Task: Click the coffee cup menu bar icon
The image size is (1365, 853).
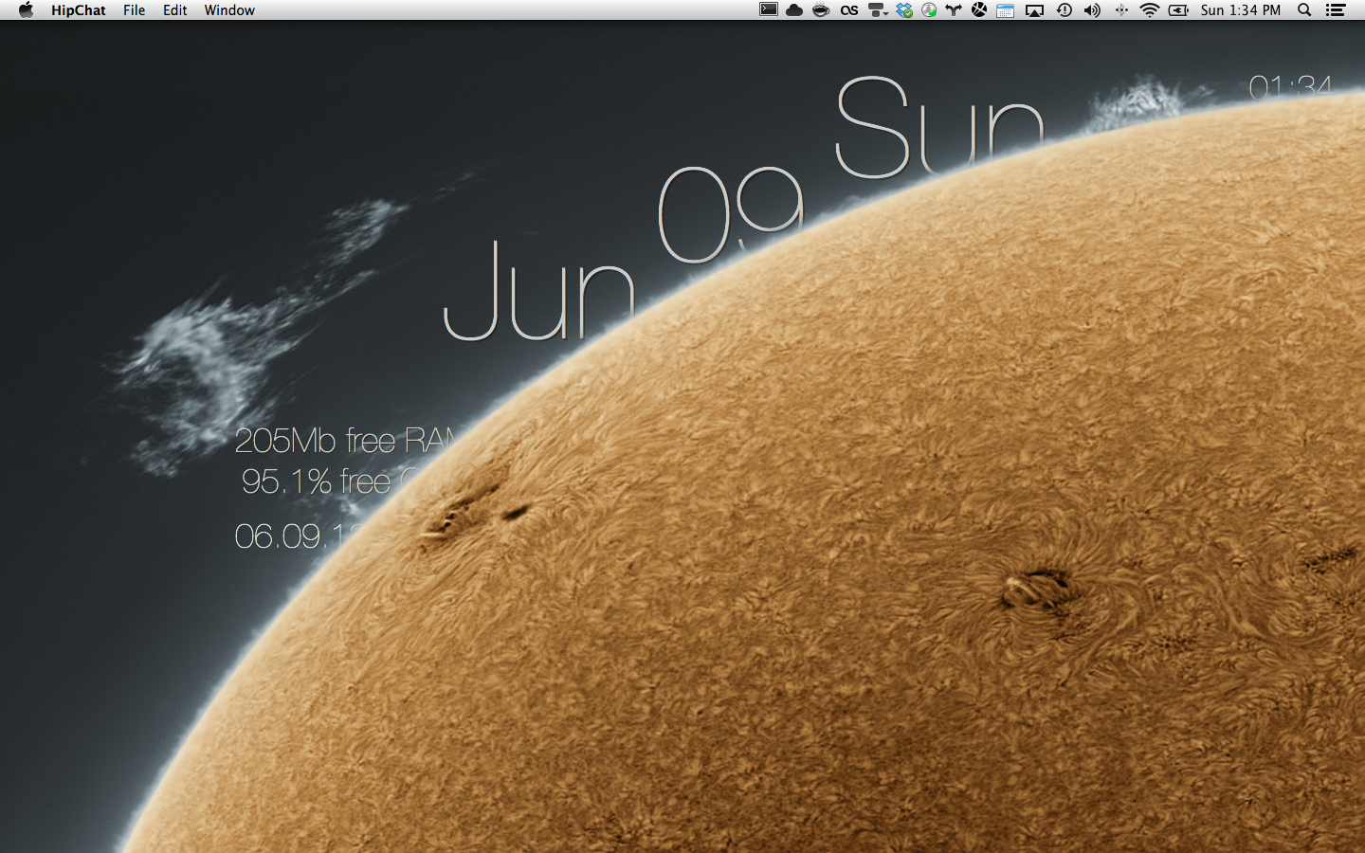Action: 821,10
